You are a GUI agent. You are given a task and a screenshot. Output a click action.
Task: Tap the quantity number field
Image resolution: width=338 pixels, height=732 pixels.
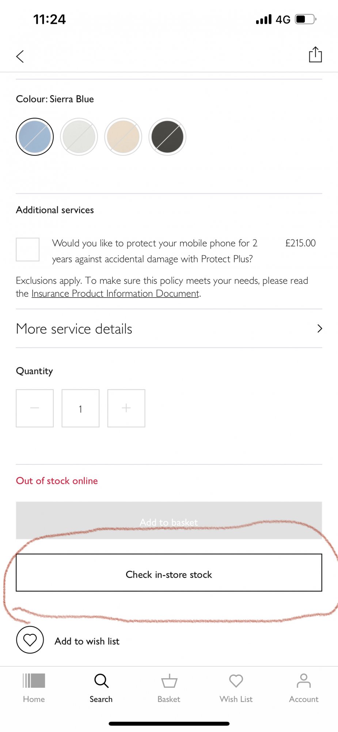(80, 408)
